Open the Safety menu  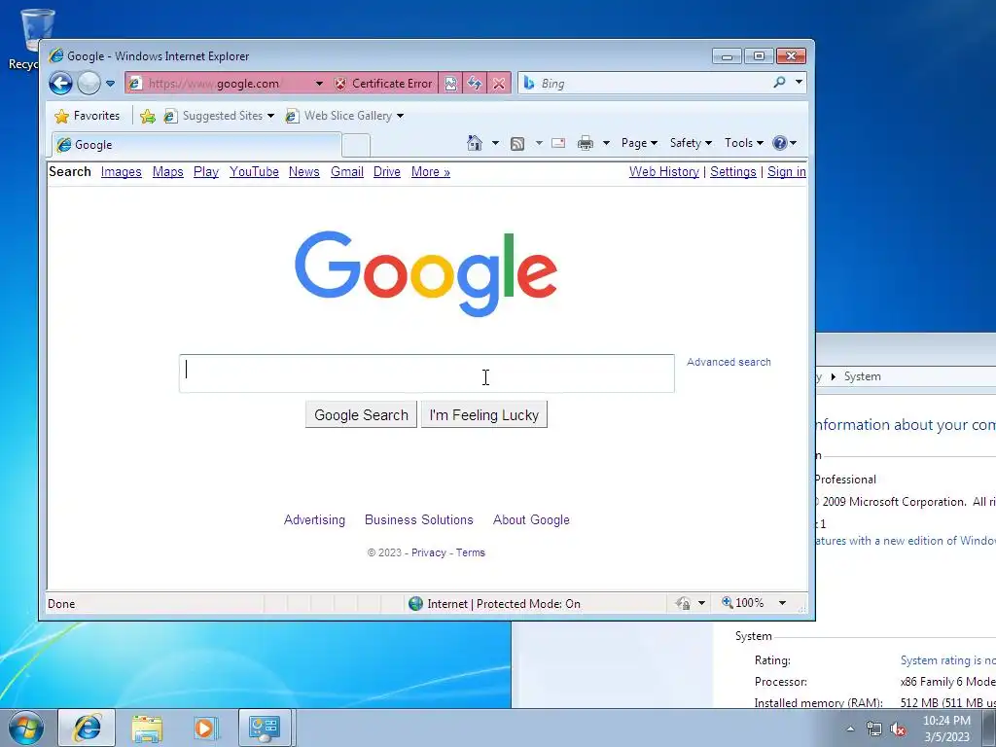coord(692,143)
